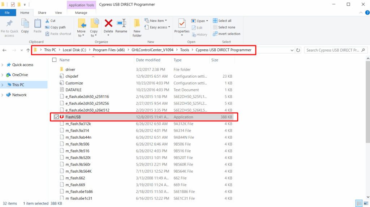Click the Paste icon

point(38,23)
